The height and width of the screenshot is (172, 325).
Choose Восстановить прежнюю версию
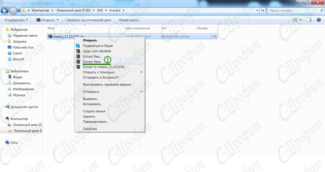coord(107,85)
